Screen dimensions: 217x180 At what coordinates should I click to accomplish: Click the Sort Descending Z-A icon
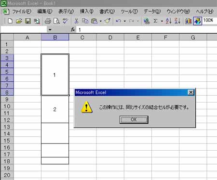(177, 21)
